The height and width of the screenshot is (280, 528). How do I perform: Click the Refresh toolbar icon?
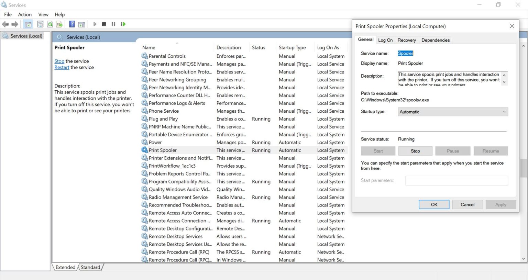click(x=50, y=24)
